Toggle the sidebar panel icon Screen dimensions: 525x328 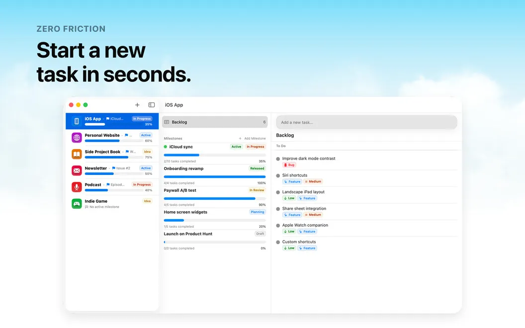[151, 105]
